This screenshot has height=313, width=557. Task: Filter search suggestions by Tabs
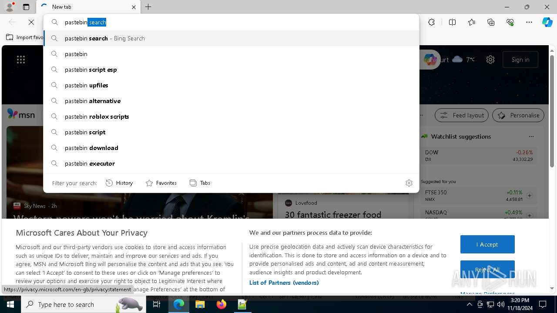[x=200, y=183]
